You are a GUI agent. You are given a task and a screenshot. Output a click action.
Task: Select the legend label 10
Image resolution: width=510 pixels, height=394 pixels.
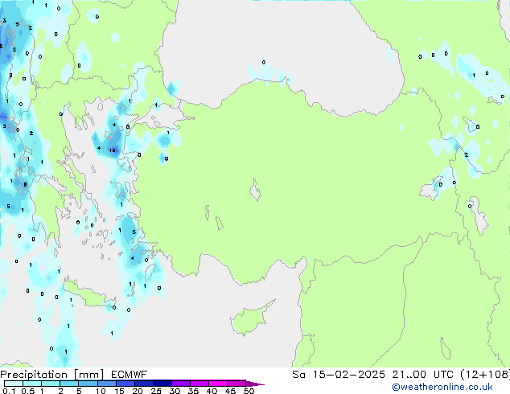(x=101, y=391)
